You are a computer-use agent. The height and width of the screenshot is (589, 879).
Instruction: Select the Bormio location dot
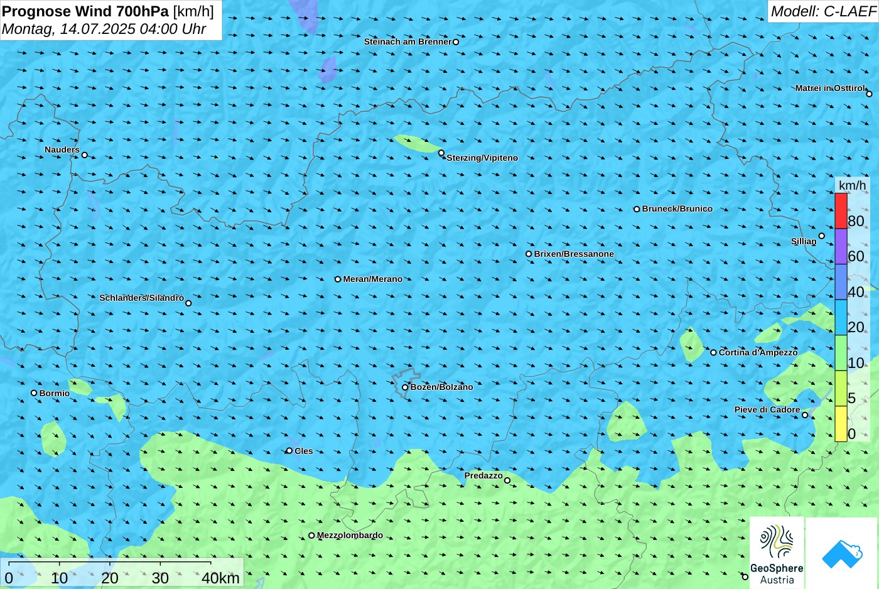point(34,393)
